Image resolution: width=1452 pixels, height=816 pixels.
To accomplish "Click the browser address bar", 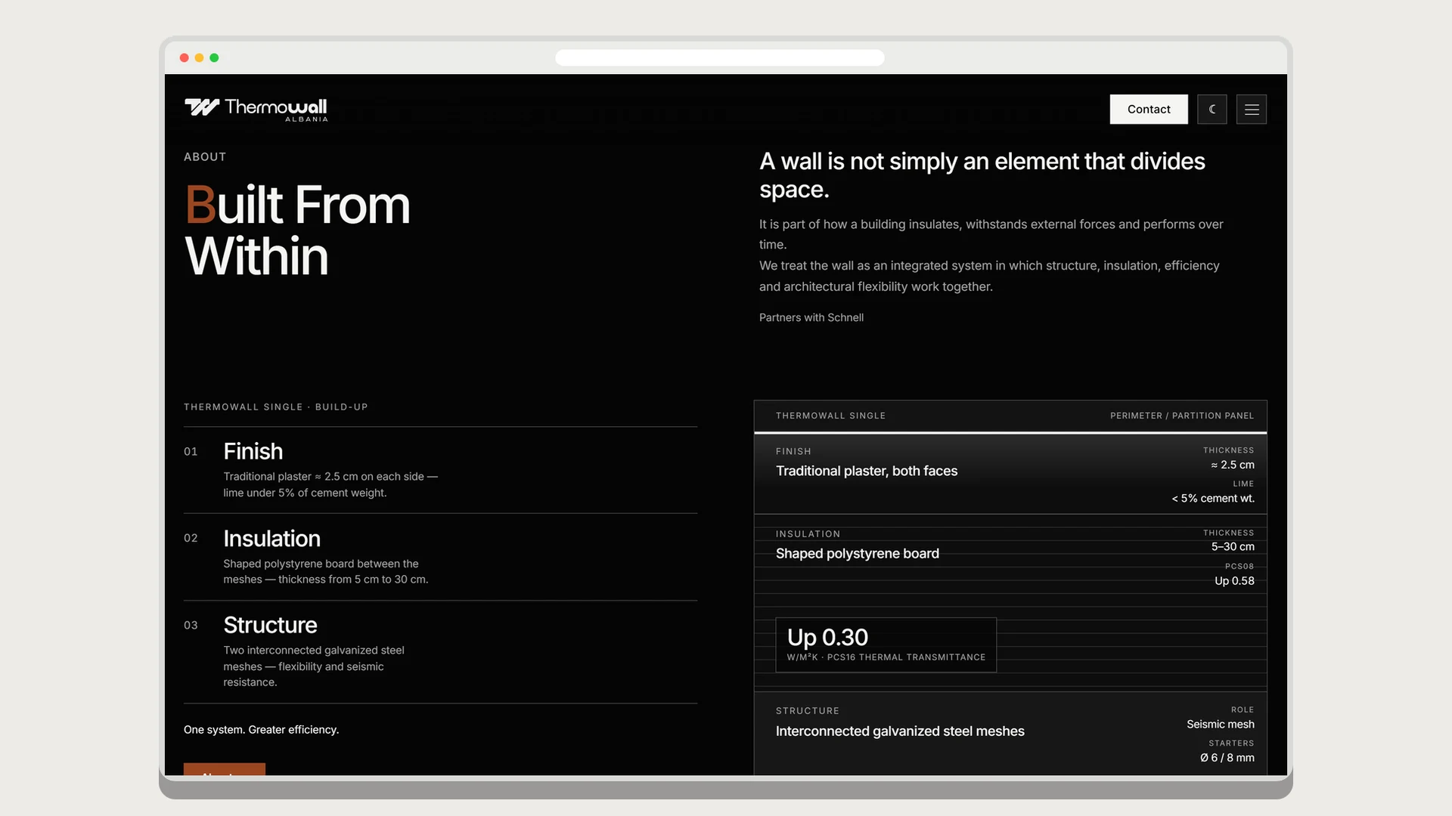I will point(719,58).
